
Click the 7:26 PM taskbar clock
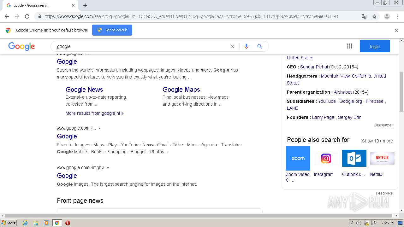point(388,223)
